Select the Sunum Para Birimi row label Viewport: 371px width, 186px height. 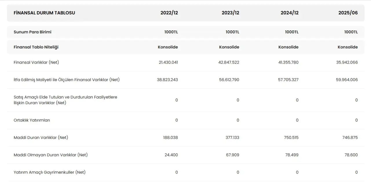pyautogui.click(x=32, y=32)
